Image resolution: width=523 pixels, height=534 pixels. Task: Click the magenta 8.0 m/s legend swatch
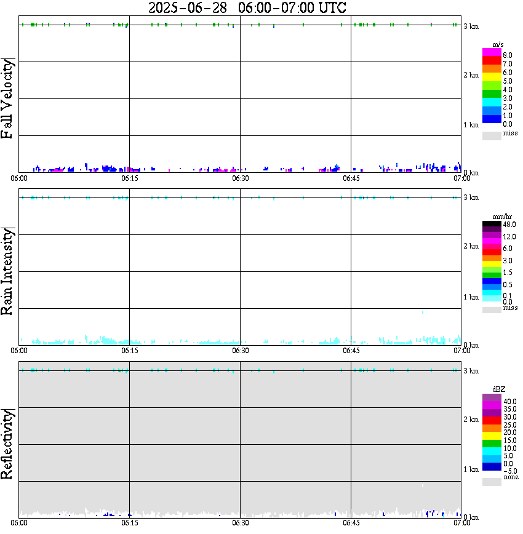click(492, 52)
